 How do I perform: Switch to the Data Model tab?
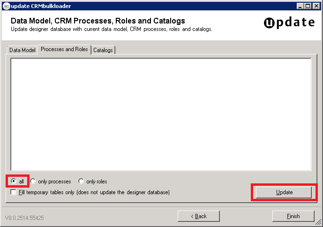(x=22, y=50)
